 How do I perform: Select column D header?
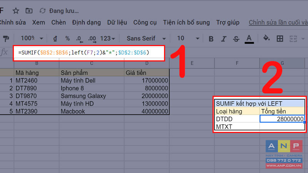(x=147, y=63)
